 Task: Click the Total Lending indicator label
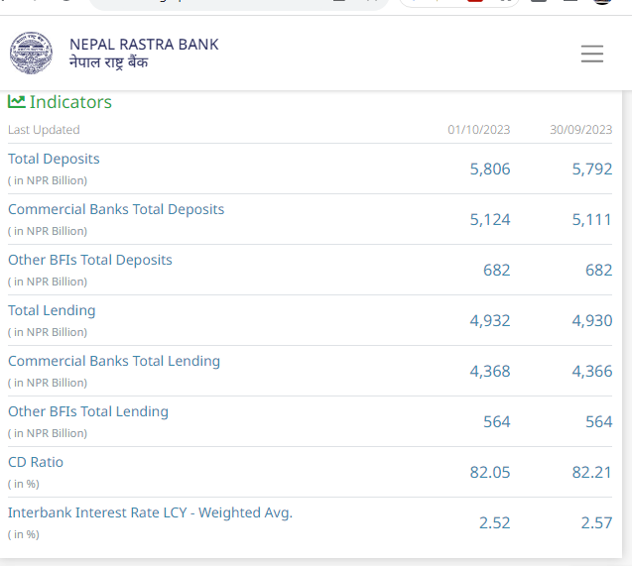click(52, 310)
